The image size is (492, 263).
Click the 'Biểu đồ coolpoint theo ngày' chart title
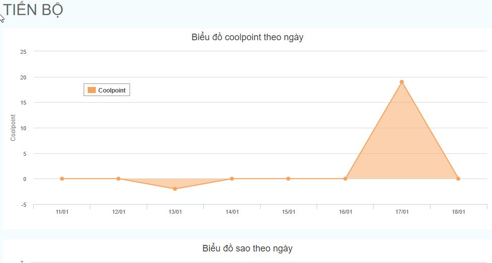point(248,37)
